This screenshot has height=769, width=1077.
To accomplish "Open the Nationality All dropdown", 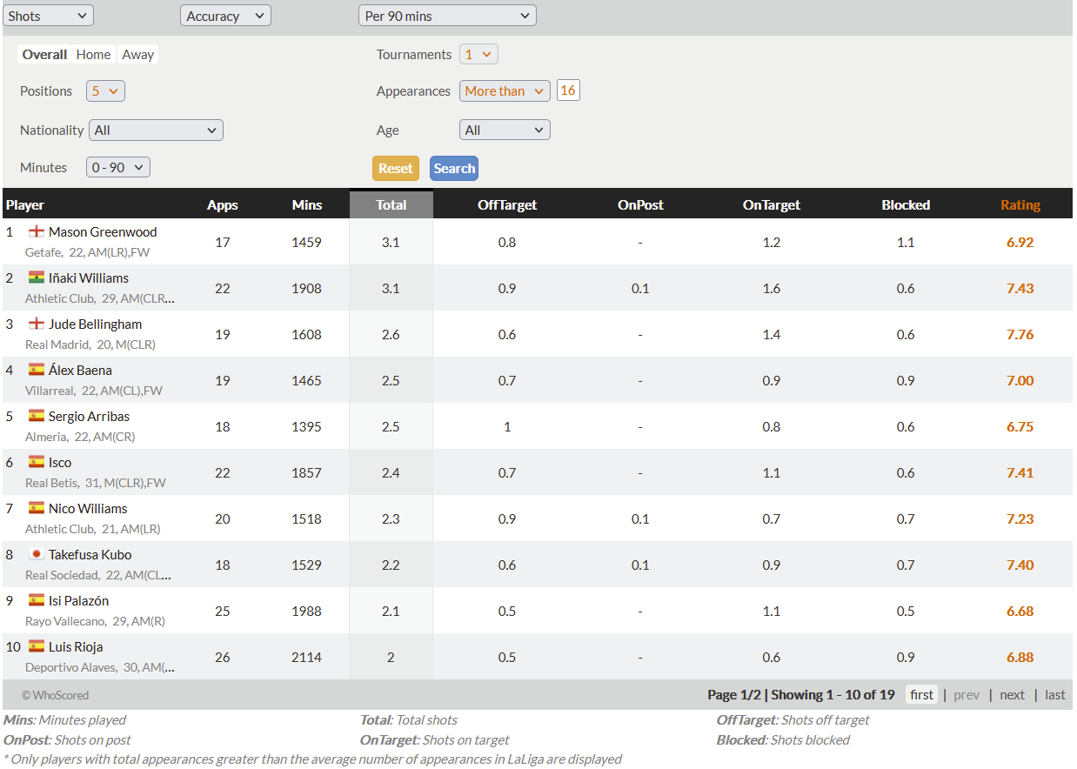I will pyautogui.click(x=156, y=130).
